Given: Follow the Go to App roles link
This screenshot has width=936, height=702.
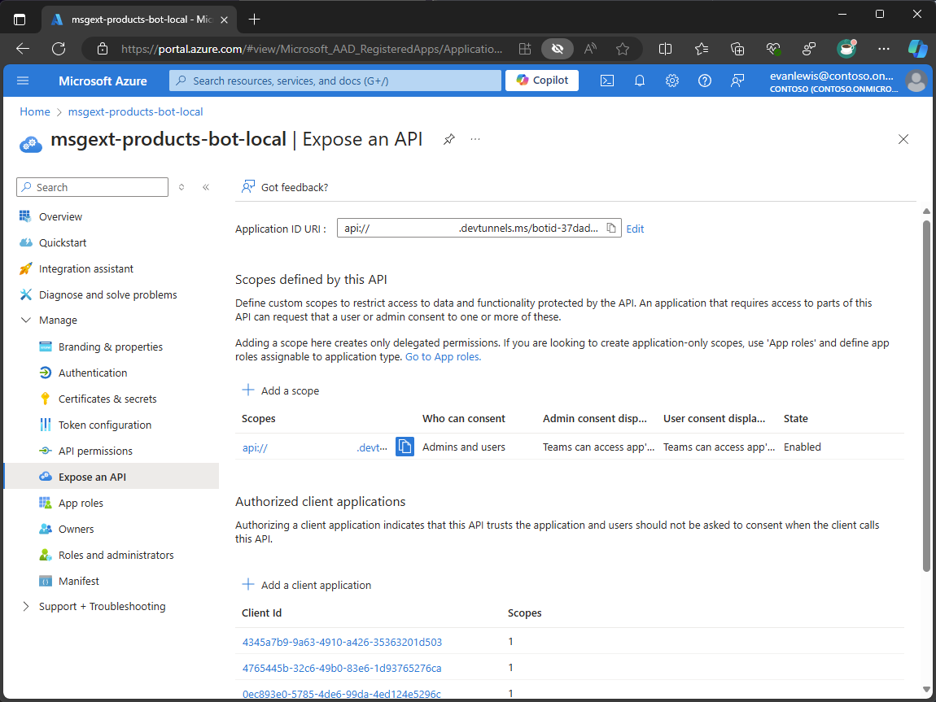Looking at the screenshot, I should (x=443, y=356).
